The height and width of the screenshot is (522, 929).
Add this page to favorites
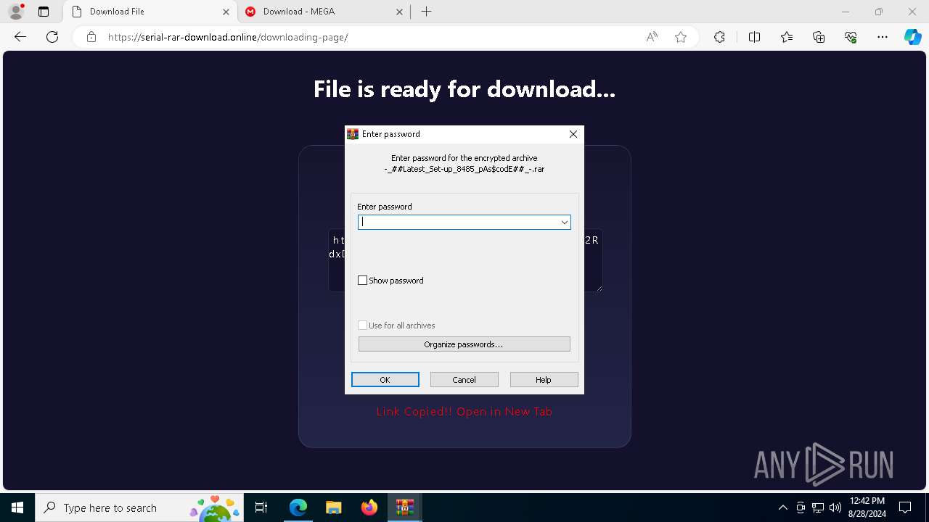[681, 37]
